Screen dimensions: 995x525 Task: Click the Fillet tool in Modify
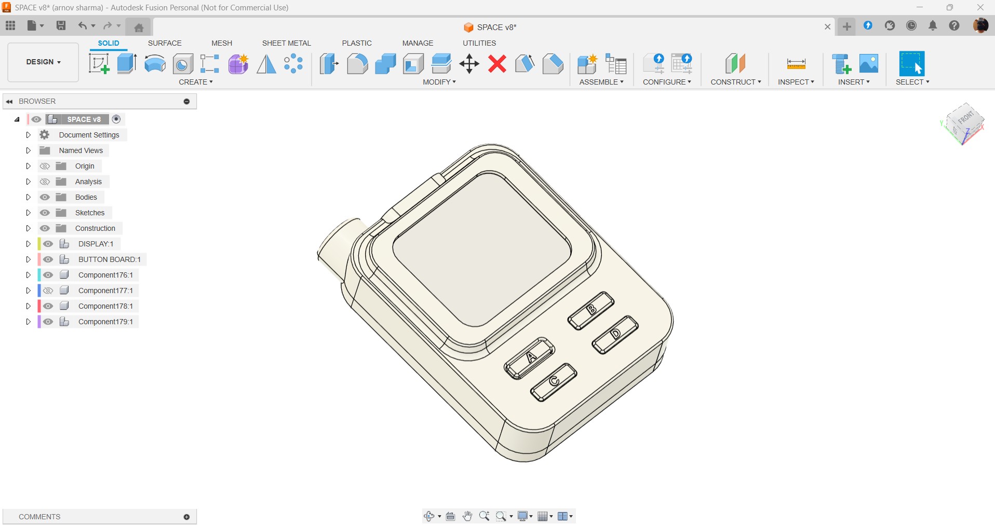click(357, 64)
